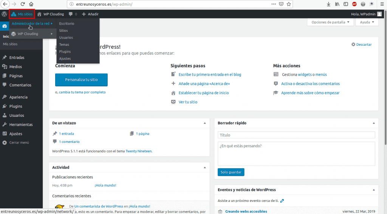Click Solo guardar draft button
Screen dimensions: 387x214
click(231, 172)
